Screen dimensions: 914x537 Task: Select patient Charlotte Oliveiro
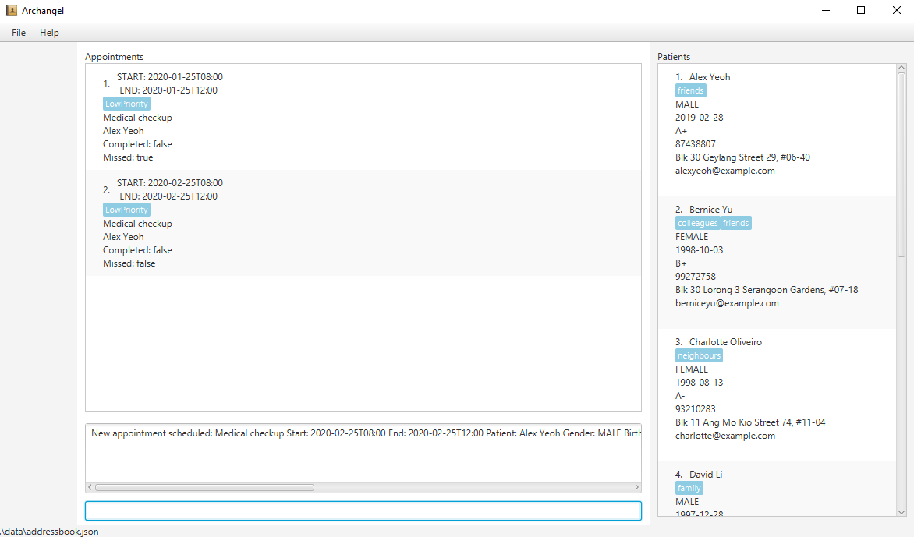[777, 395]
